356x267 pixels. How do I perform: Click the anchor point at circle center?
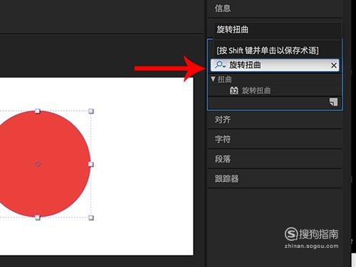(x=38, y=164)
